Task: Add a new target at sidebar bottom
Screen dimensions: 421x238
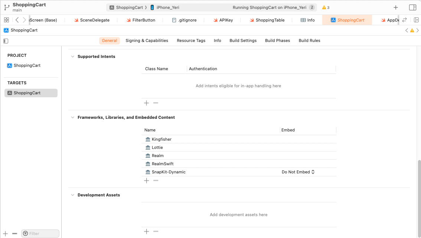Action: [x=5, y=234]
